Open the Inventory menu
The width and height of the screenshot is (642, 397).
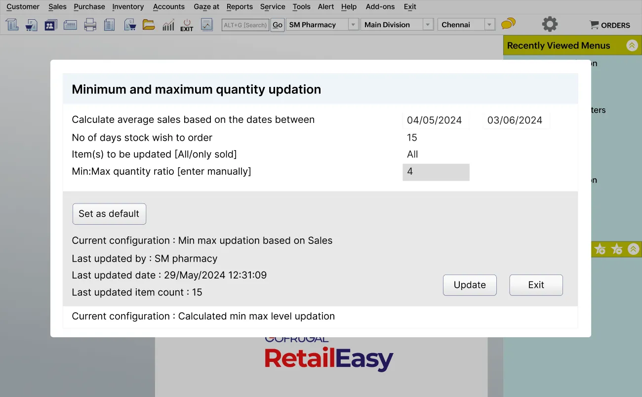128,6
